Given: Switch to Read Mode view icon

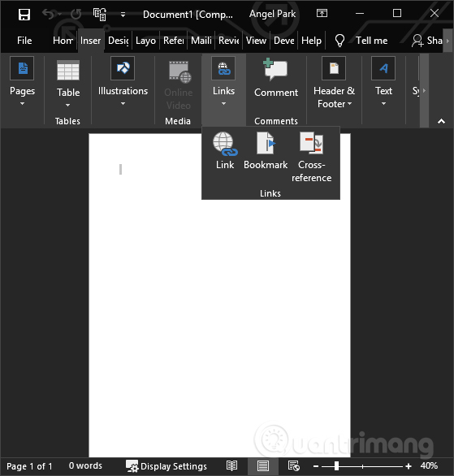Looking at the screenshot, I should (231, 465).
